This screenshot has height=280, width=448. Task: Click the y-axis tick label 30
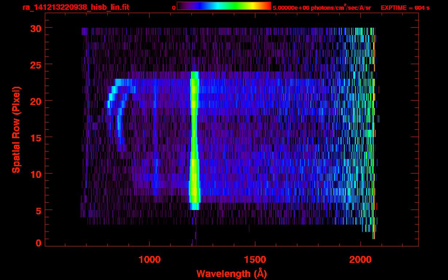point(35,28)
